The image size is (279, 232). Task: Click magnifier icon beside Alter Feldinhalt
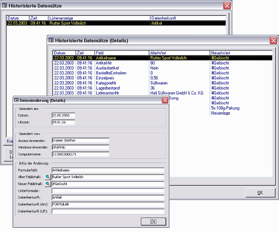click(x=48, y=177)
